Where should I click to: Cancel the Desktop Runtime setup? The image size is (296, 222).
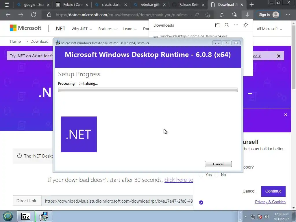[x=218, y=164]
